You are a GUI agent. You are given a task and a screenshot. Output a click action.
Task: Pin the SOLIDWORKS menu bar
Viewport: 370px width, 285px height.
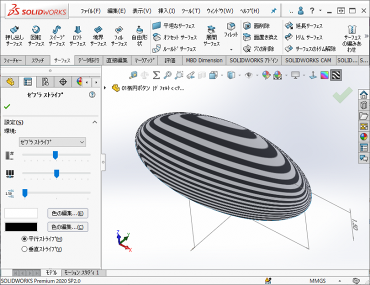(273, 10)
